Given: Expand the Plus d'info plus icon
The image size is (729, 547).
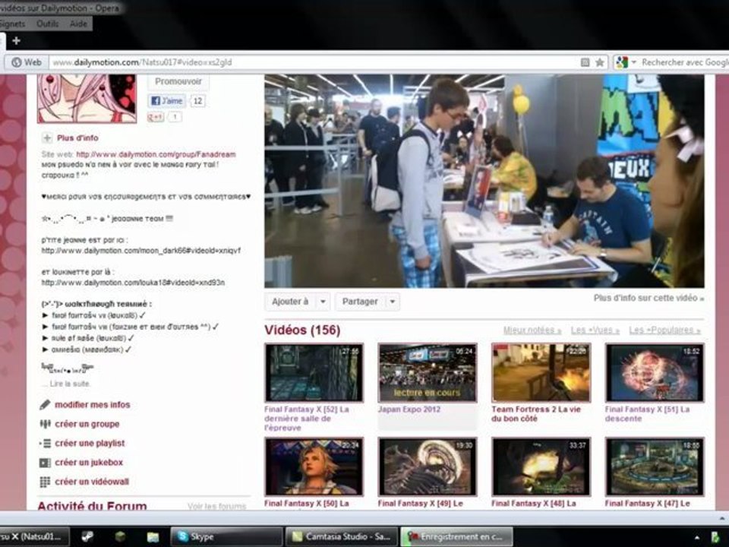Looking at the screenshot, I should (x=47, y=138).
